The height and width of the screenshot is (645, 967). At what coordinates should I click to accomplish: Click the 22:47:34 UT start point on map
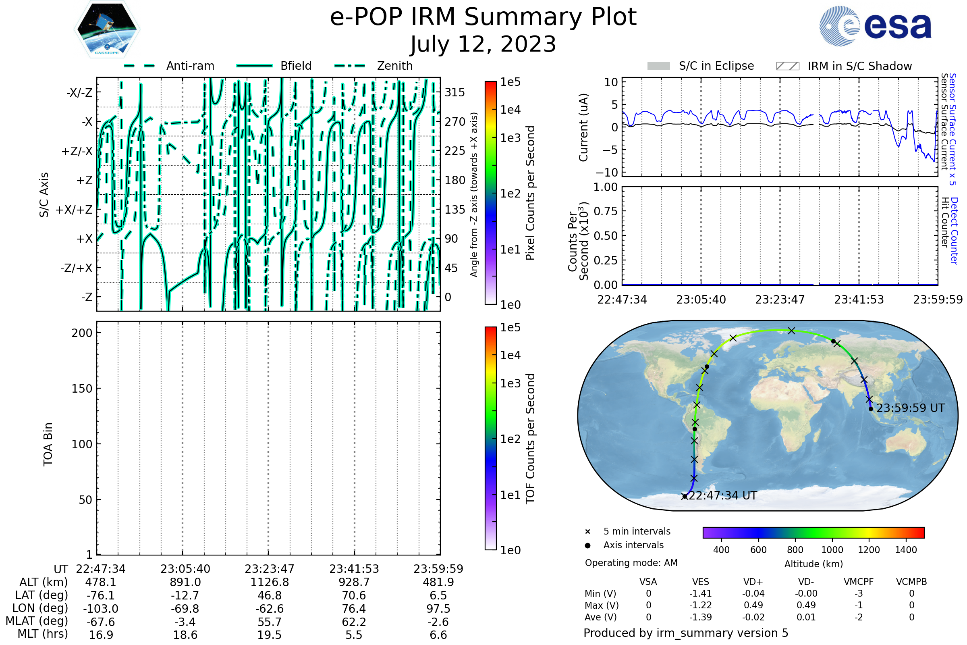click(x=685, y=497)
